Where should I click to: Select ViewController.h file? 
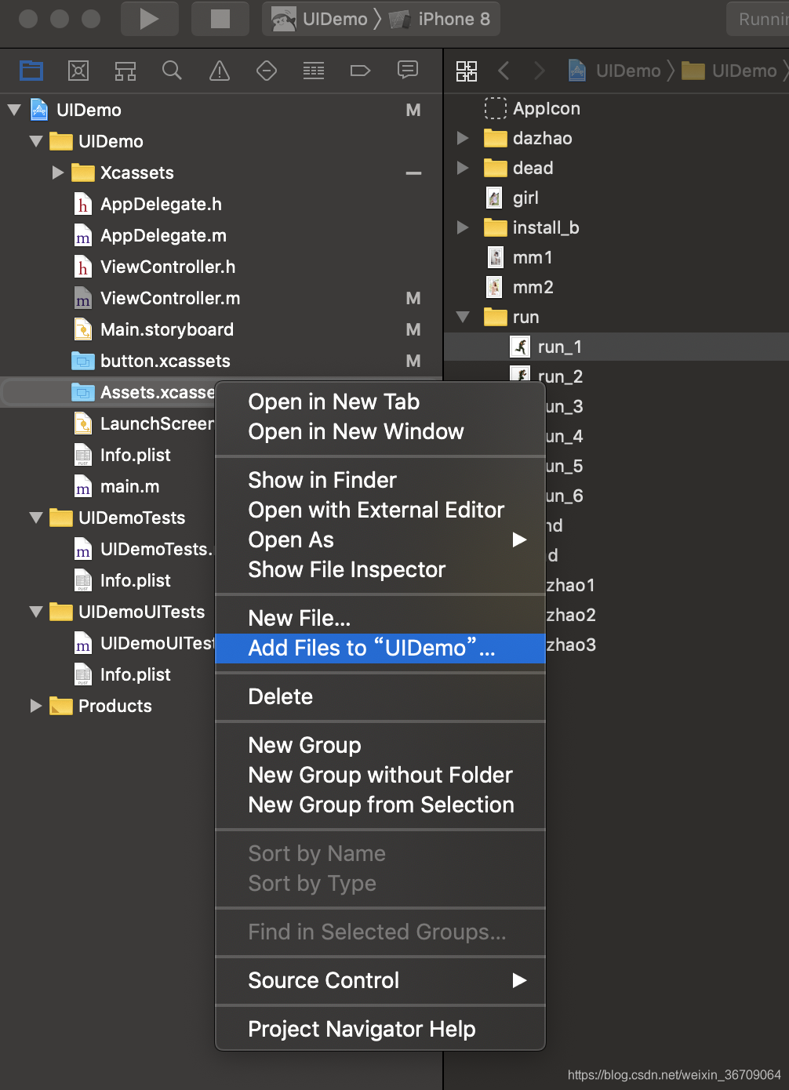pyautogui.click(x=168, y=267)
